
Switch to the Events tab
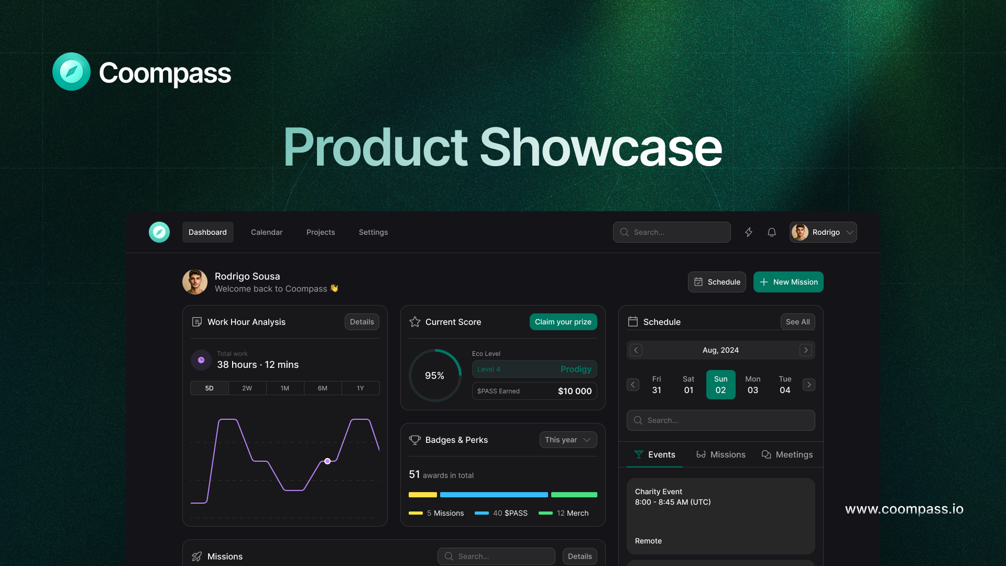tap(654, 454)
